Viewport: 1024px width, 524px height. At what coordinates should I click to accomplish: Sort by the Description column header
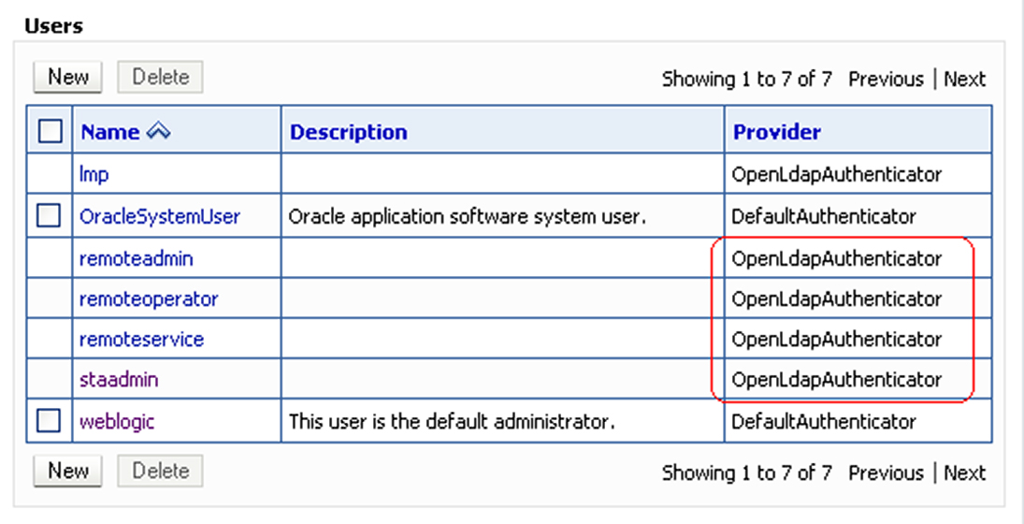click(x=348, y=132)
